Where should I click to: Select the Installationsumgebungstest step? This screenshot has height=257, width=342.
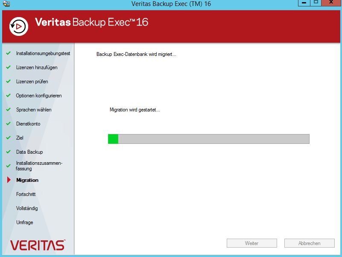pos(43,53)
